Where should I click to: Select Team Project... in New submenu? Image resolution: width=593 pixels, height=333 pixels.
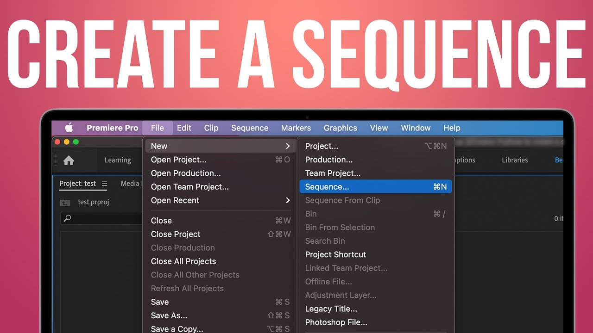pos(376,173)
